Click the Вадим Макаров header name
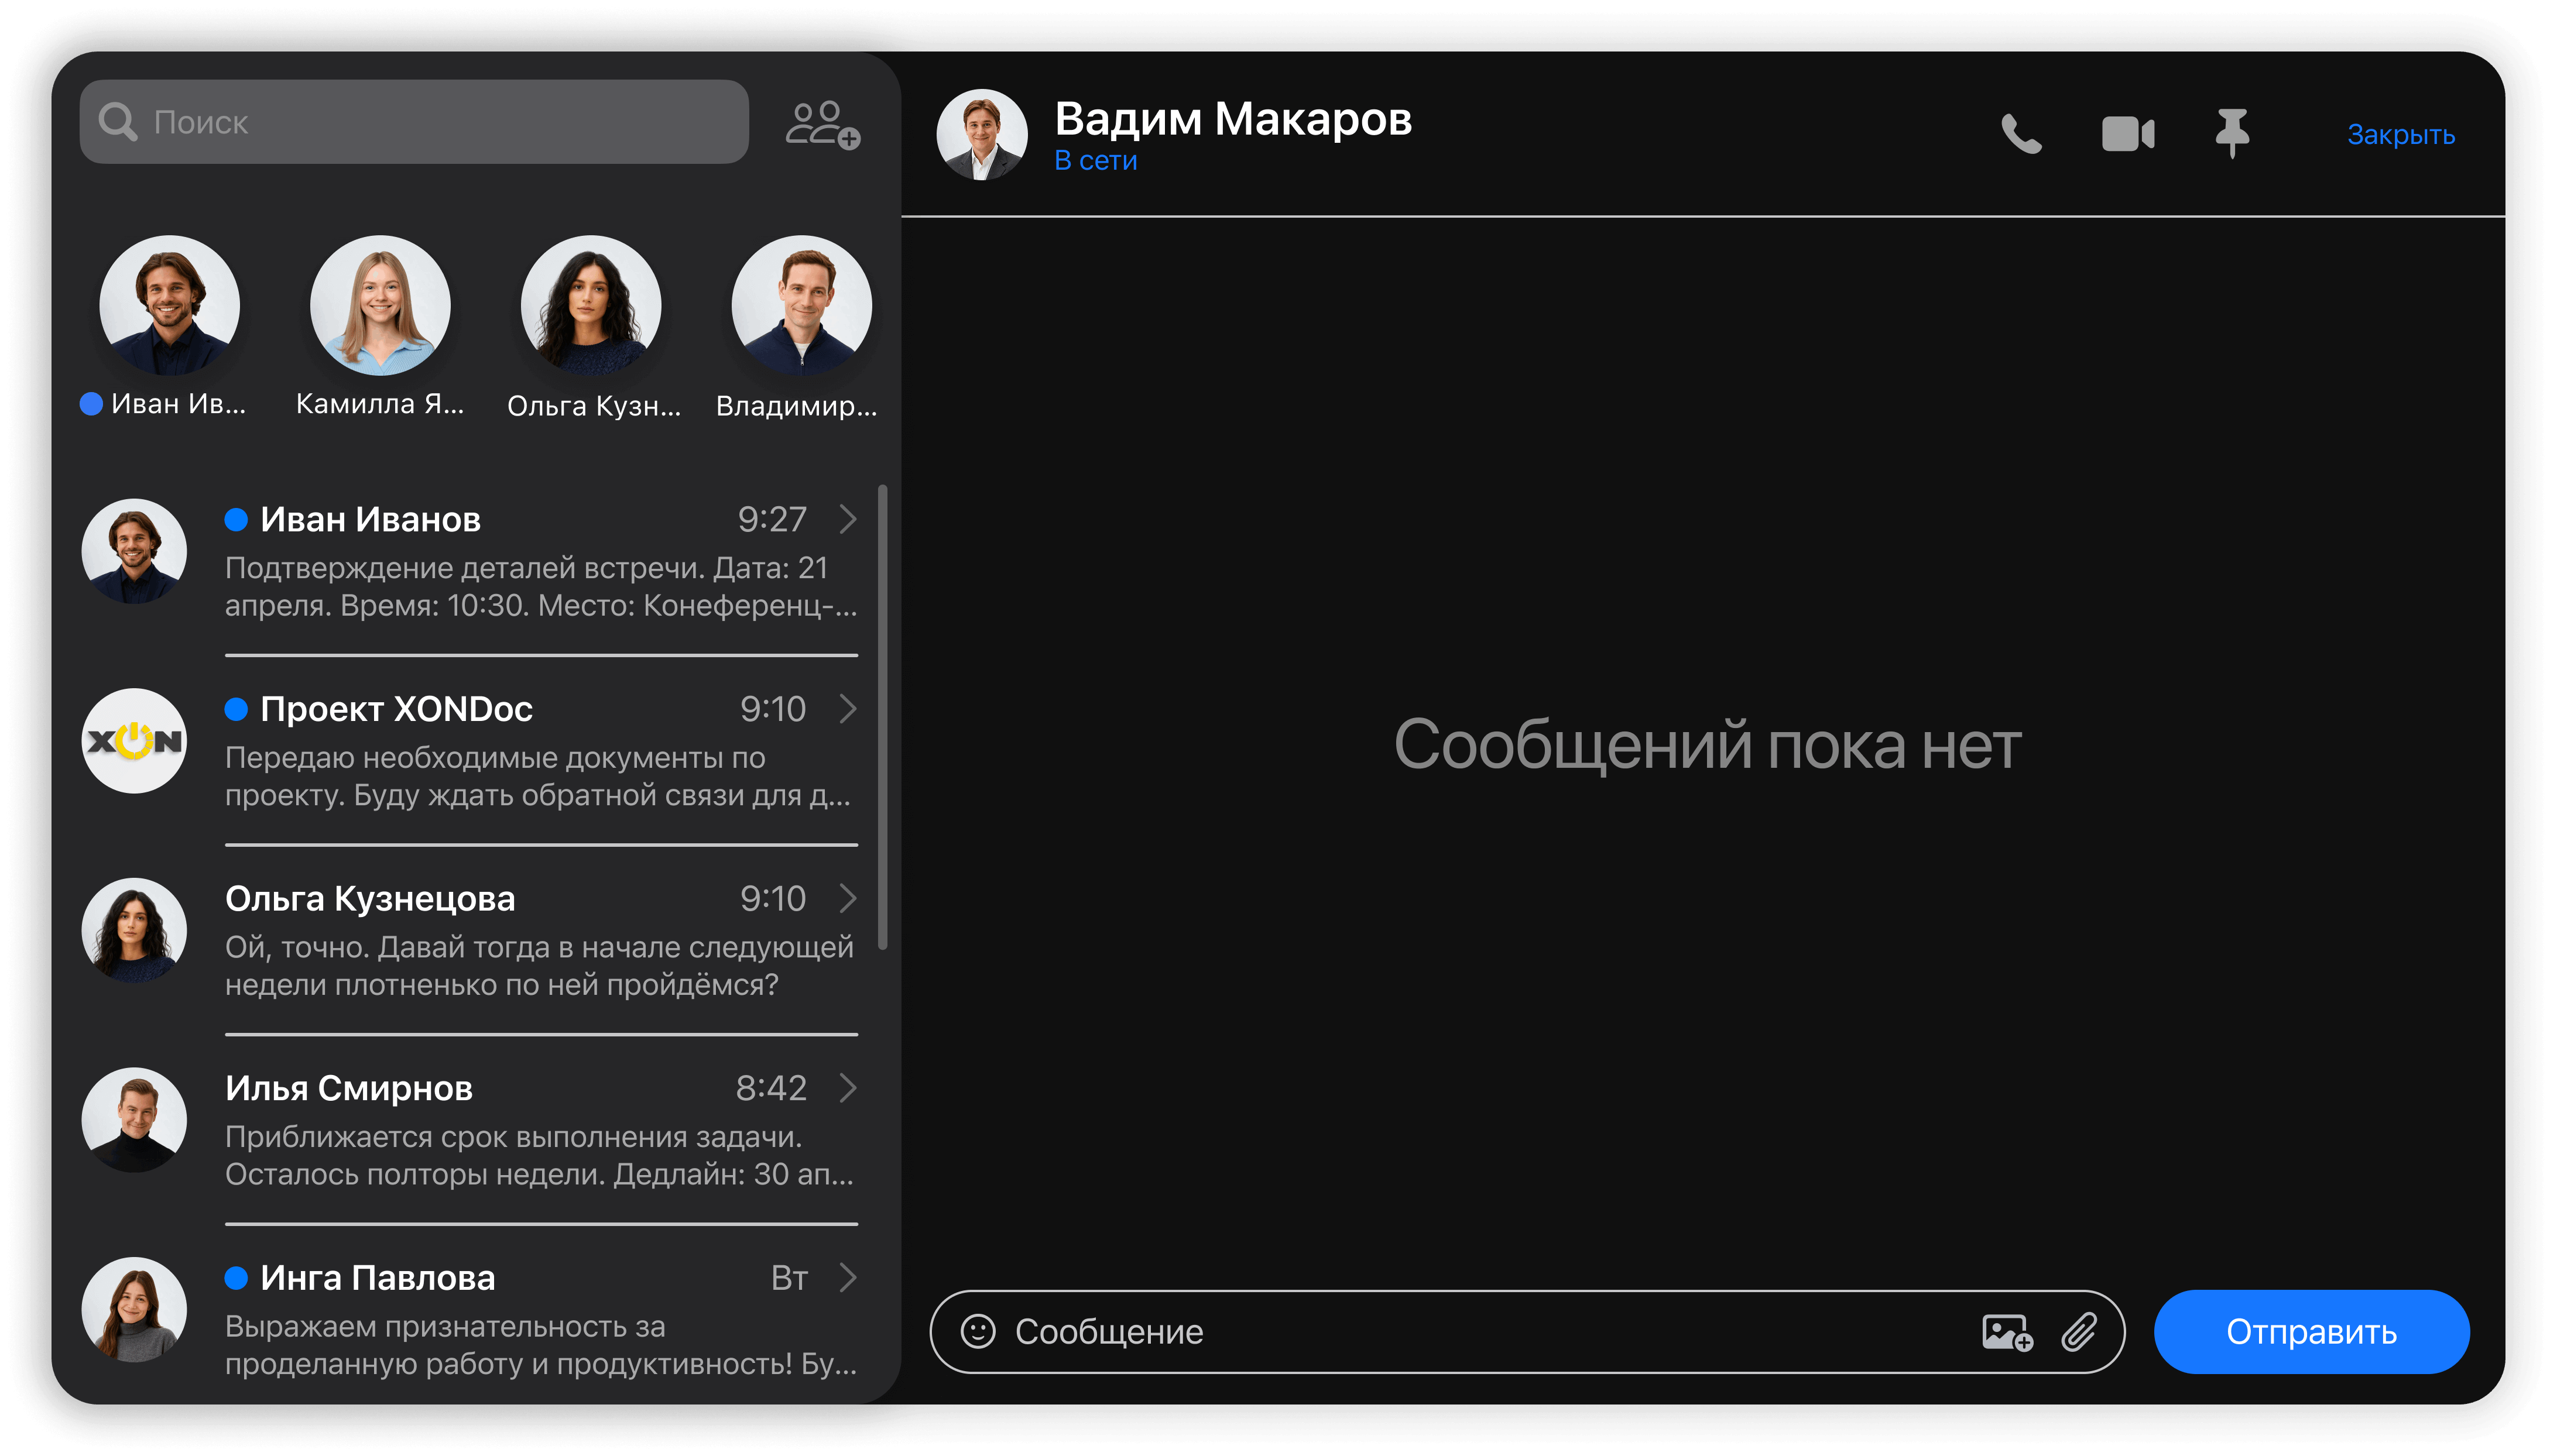2557x1456 pixels. pos(1233,119)
